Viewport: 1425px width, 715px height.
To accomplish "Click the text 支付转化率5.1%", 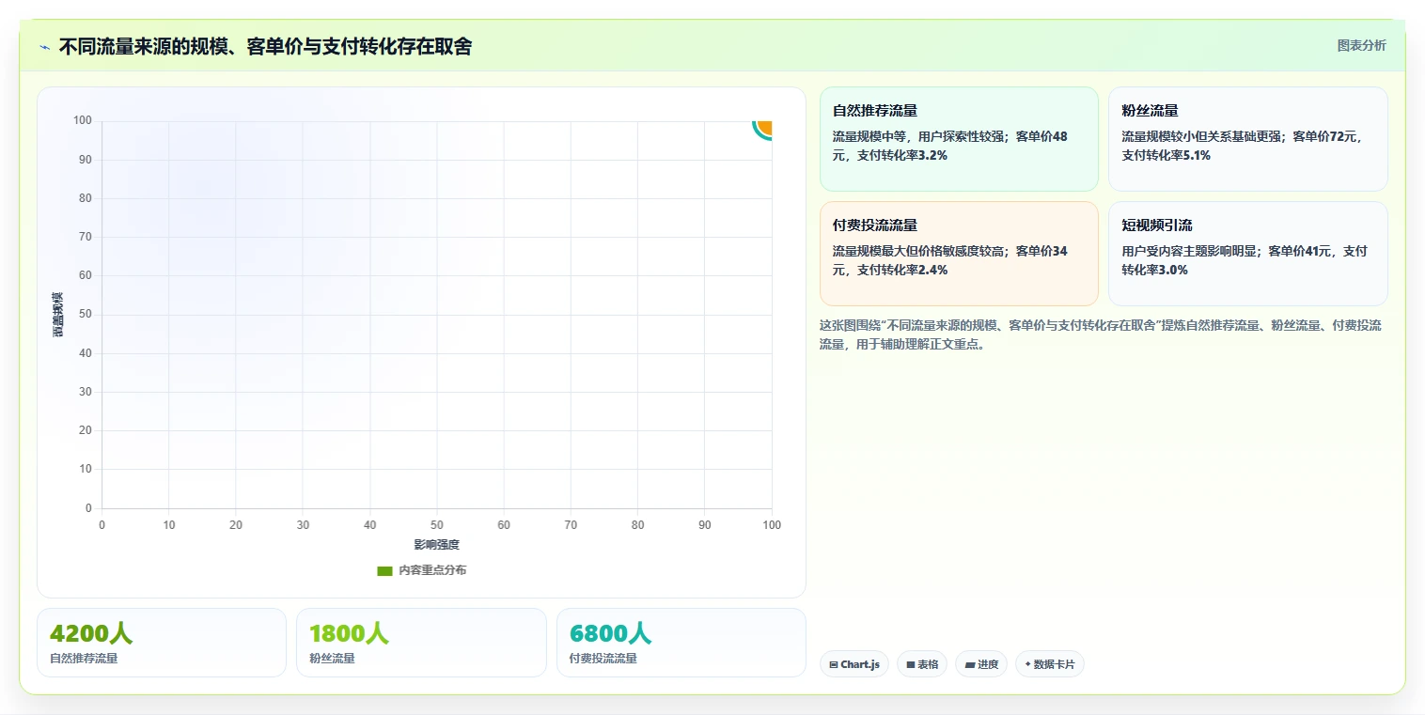I will click(1167, 156).
